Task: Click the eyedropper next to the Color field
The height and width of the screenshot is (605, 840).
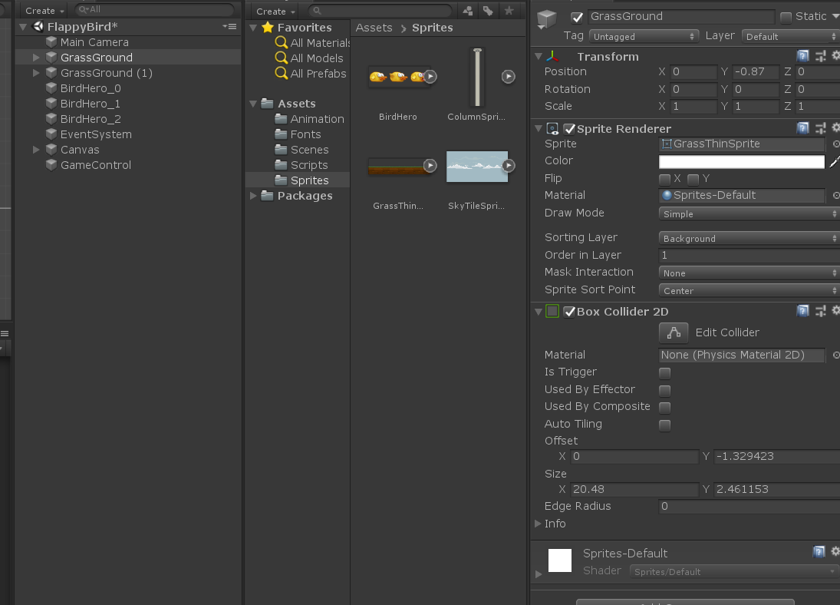Action: pos(835,160)
